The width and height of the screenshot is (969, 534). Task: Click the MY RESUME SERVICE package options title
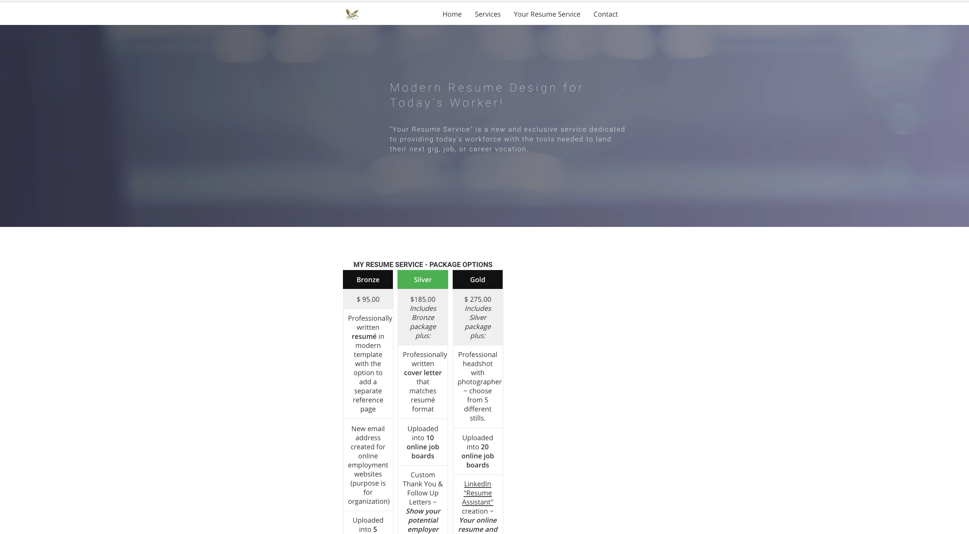(x=422, y=264)
